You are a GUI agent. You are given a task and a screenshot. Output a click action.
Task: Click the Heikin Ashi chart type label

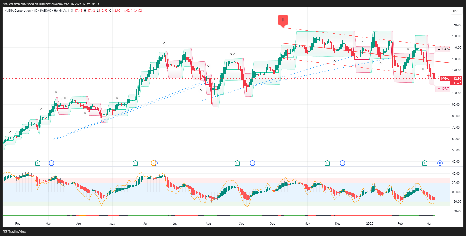click(61, 11)
